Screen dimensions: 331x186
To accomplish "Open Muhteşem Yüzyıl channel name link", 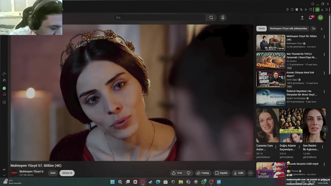I will click(30, 172).
